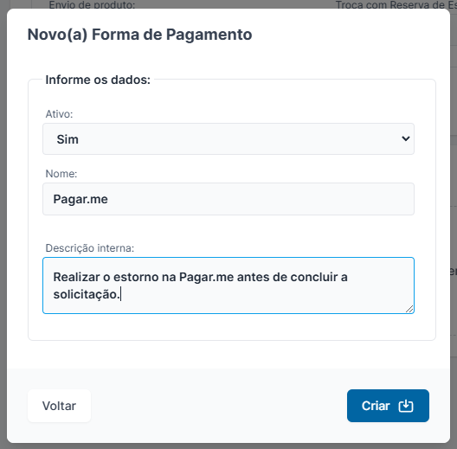The height and width of the screenshot is (449, 457).
Task: Click the Novo(a) Forma de Pagamento heading
Action: (139, 35)
